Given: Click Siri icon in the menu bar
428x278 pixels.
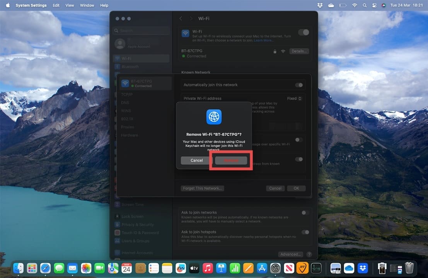Looking at the screenshot, I should point(384,5).
